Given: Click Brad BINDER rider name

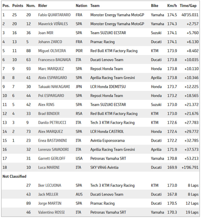Looking at the screenshot, I should 49,113.
